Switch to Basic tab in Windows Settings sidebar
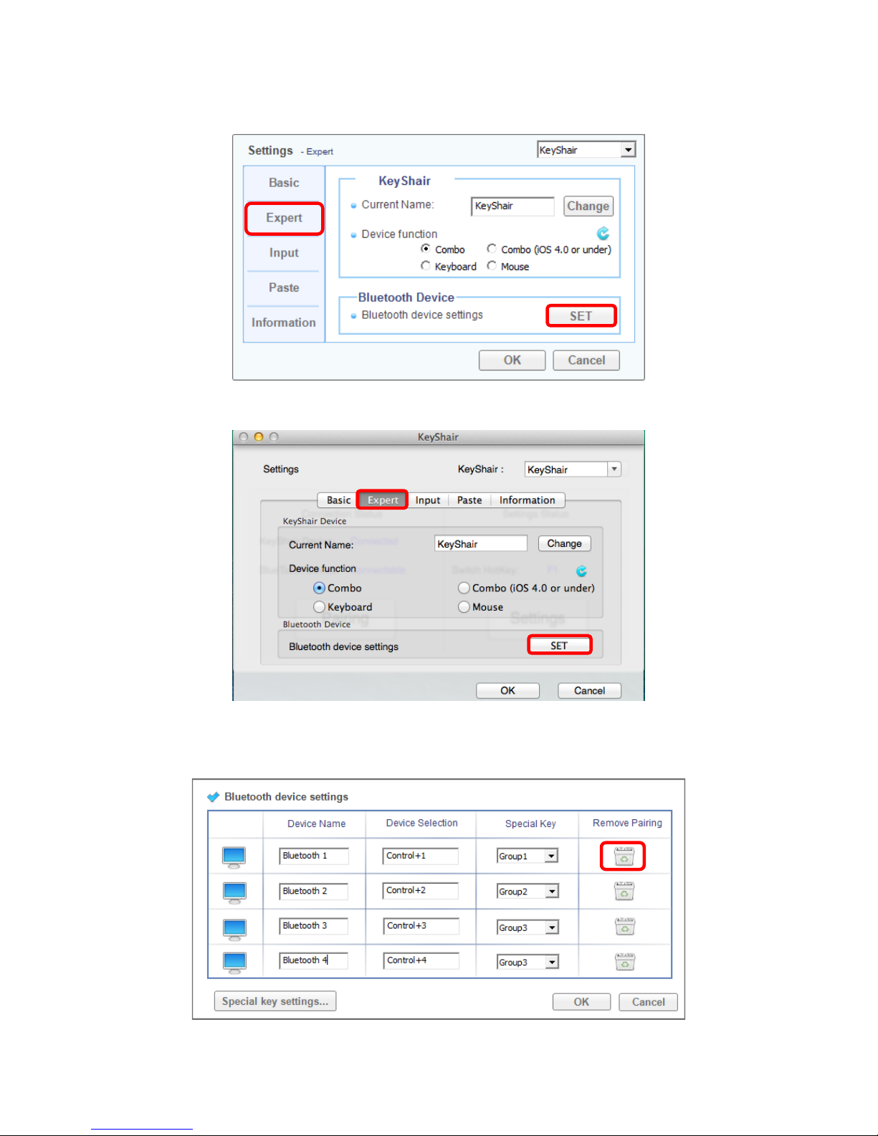 284,183
